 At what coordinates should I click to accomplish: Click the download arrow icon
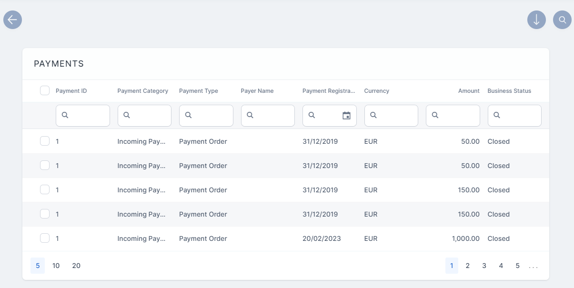(x=536, y=20)
